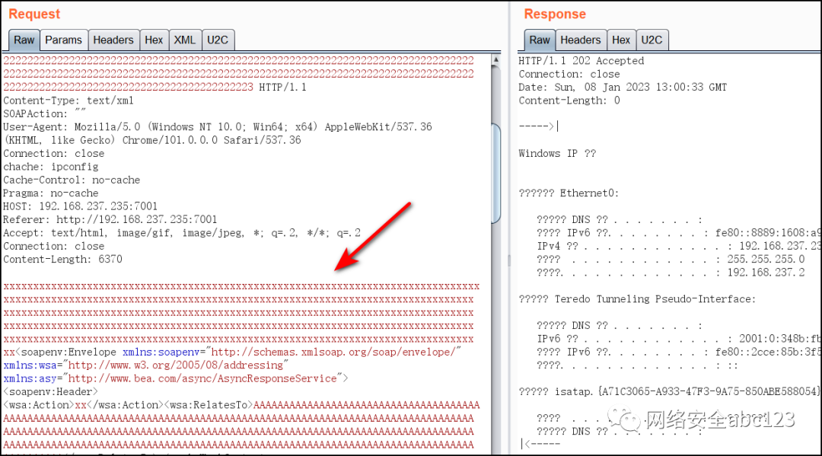
Task: Click the '?????? Ethernet0:' response line
Action: point(569,193)
